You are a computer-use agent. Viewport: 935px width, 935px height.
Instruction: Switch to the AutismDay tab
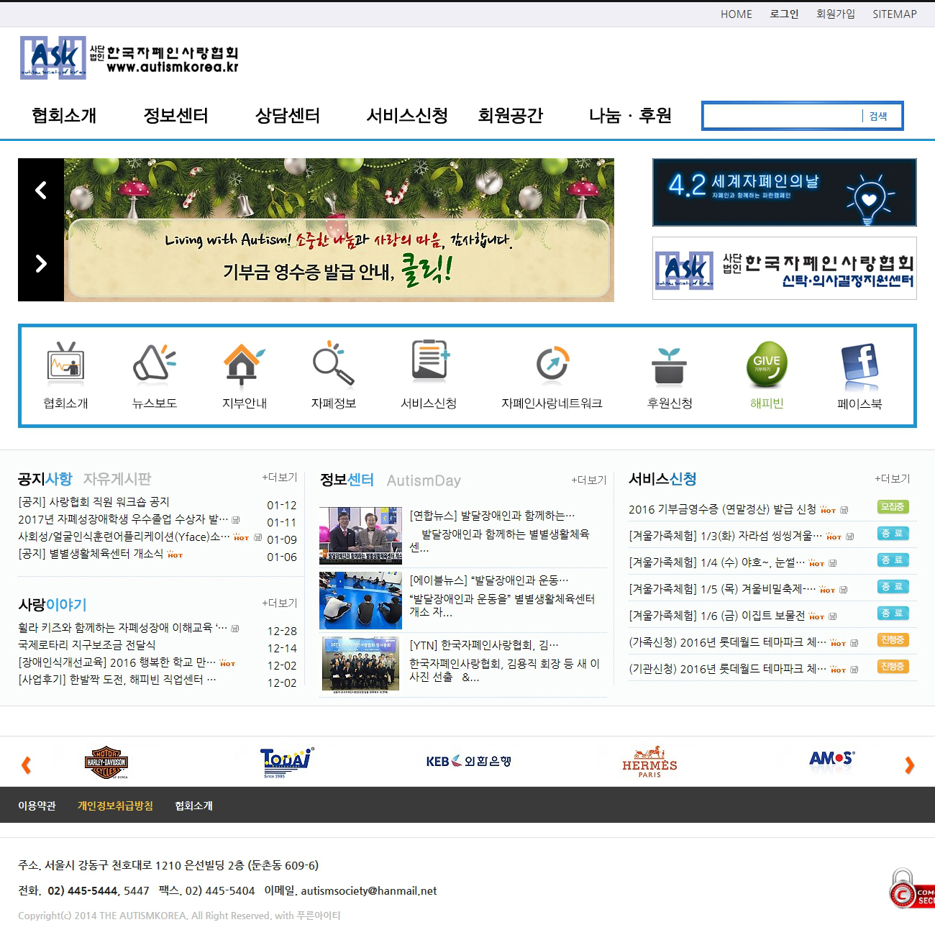tap(424, 480)
